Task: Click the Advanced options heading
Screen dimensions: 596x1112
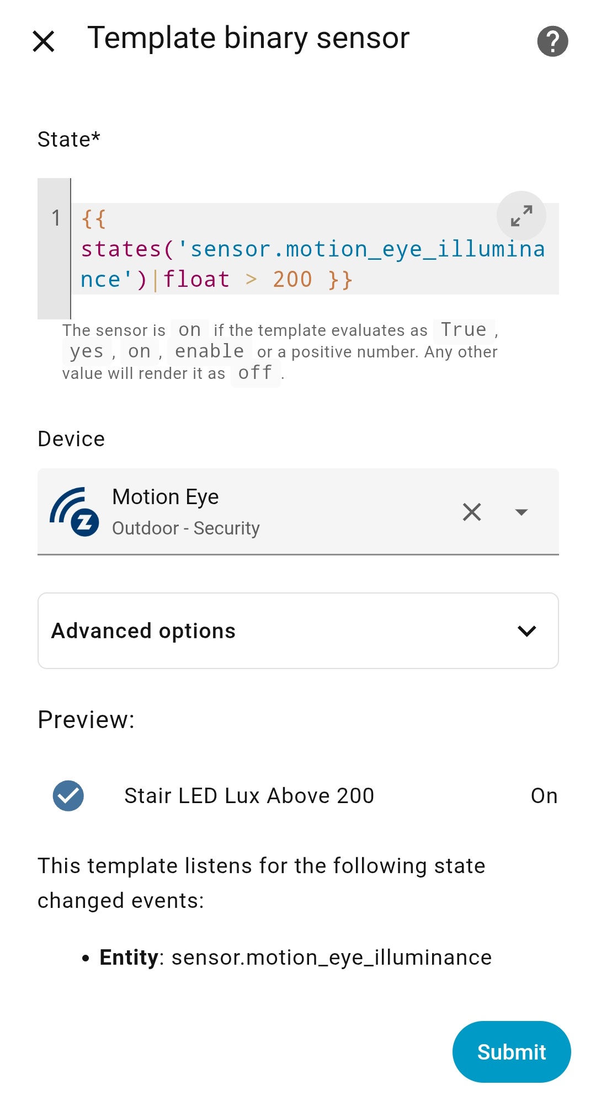Action: [143, 631]
